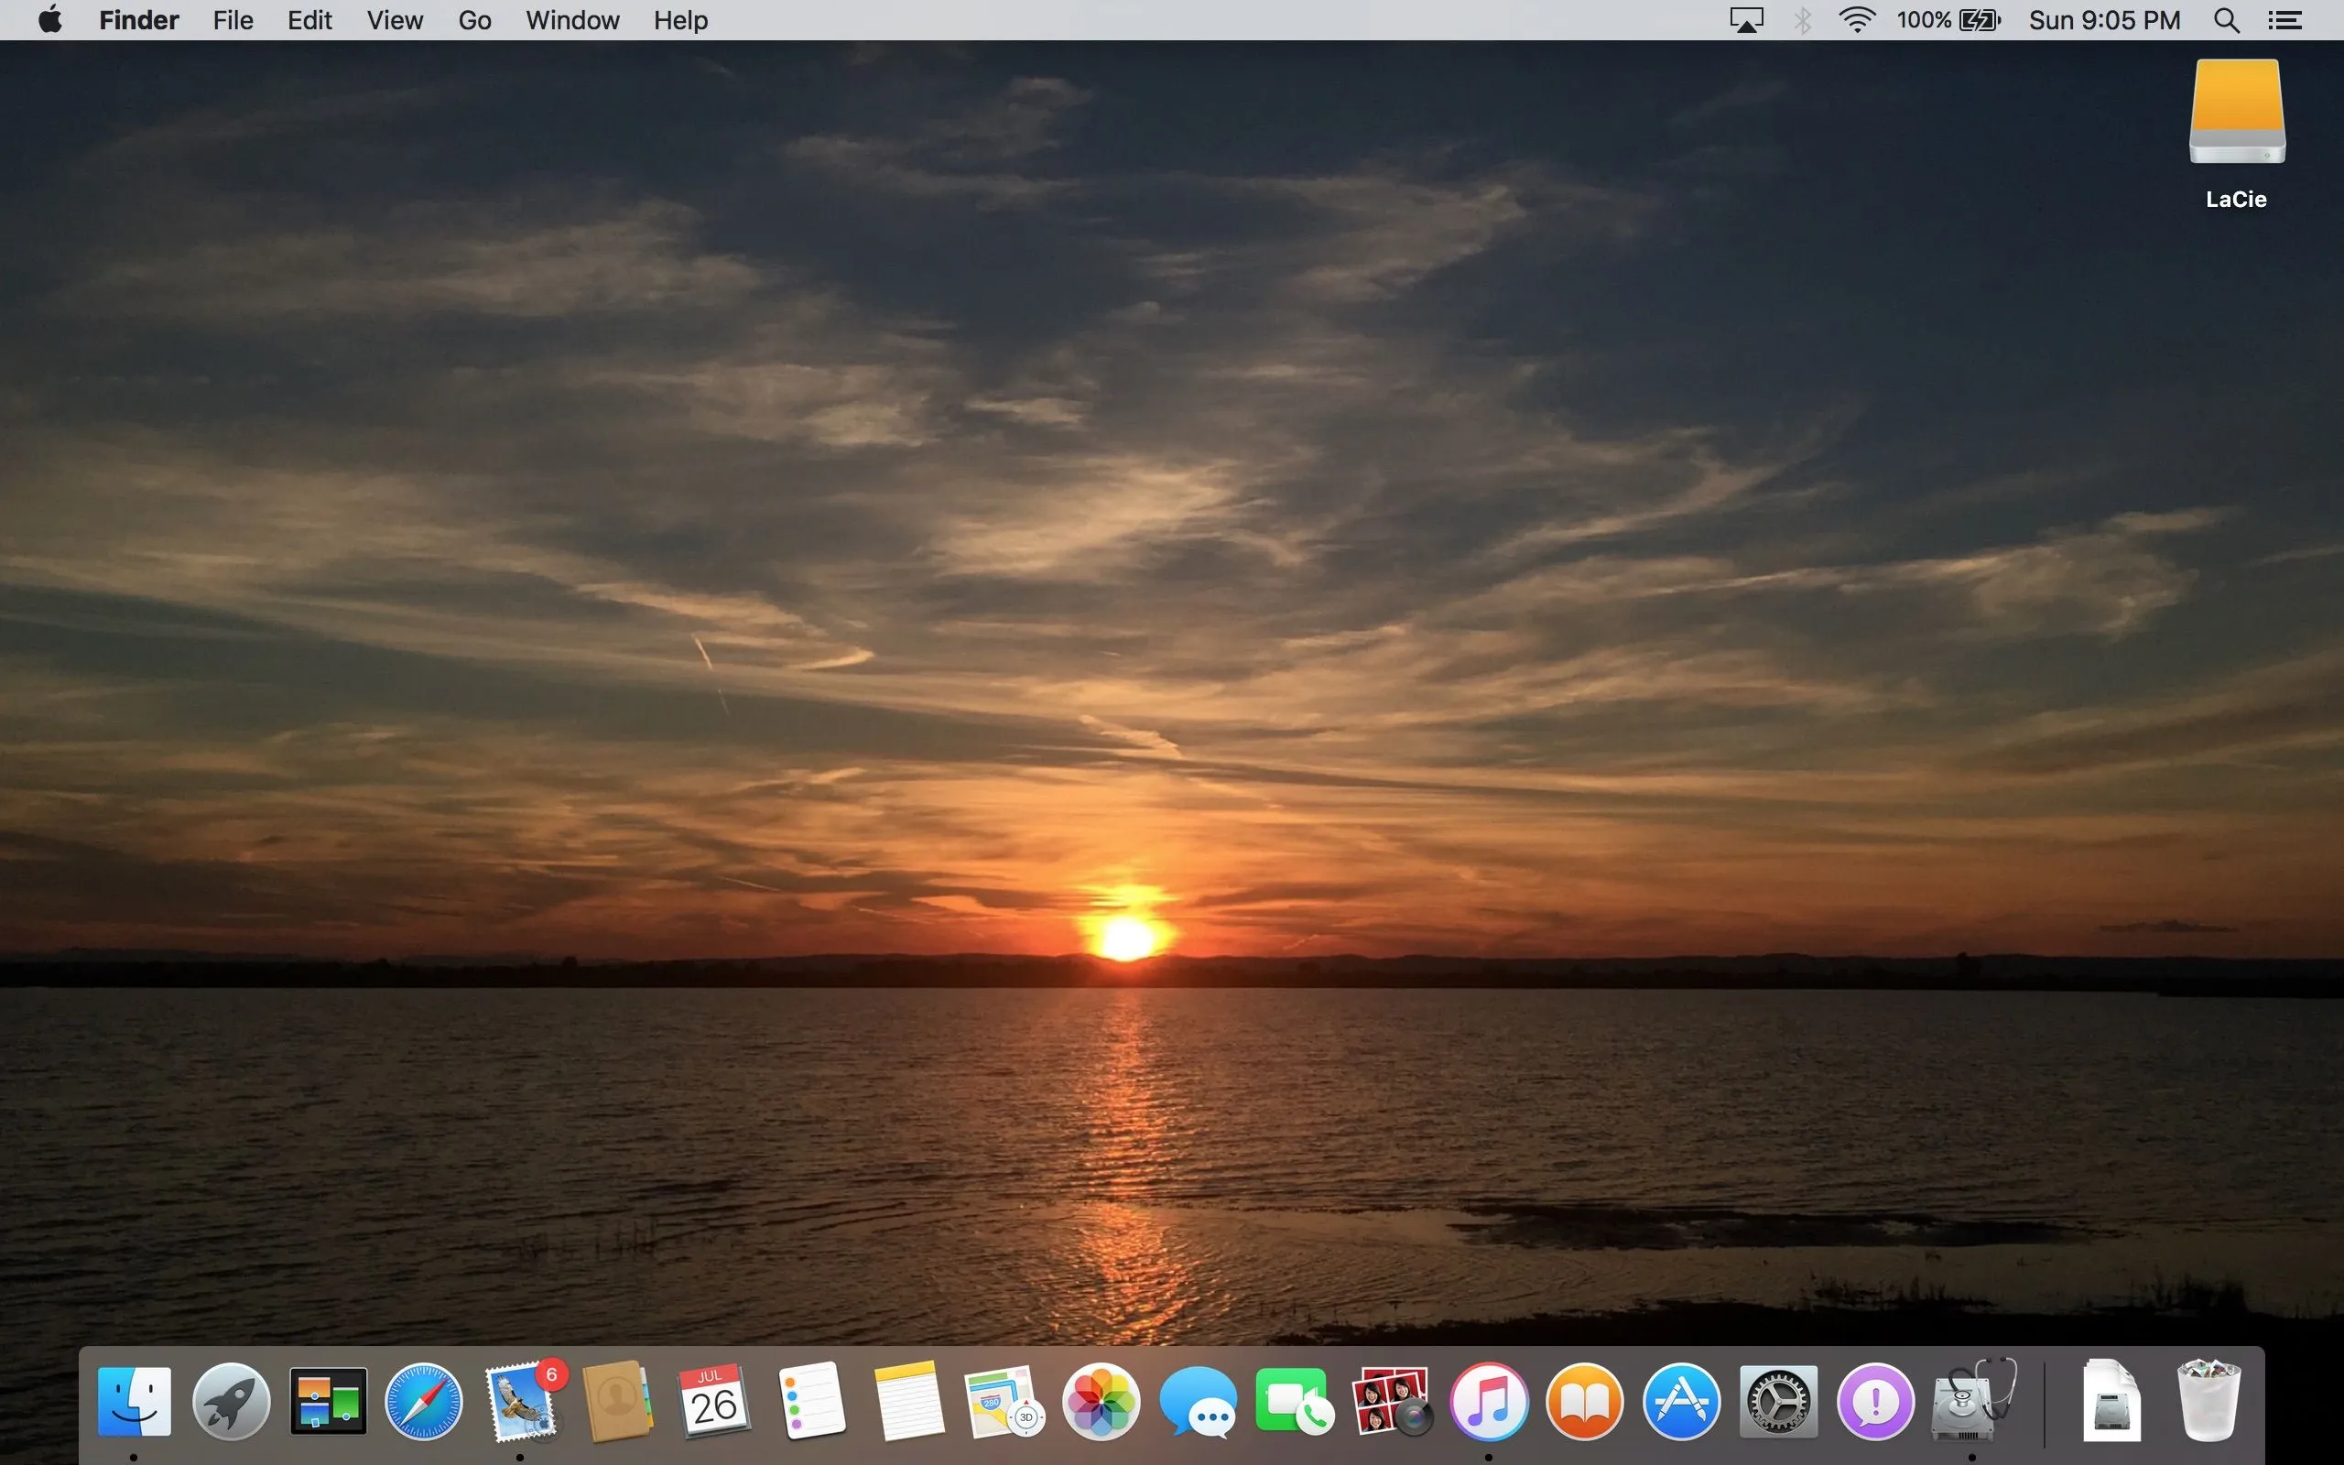Open Launchpad from the Dock
Image resolution: width=2344 pixels, height=1465 pixels.
231,1402
